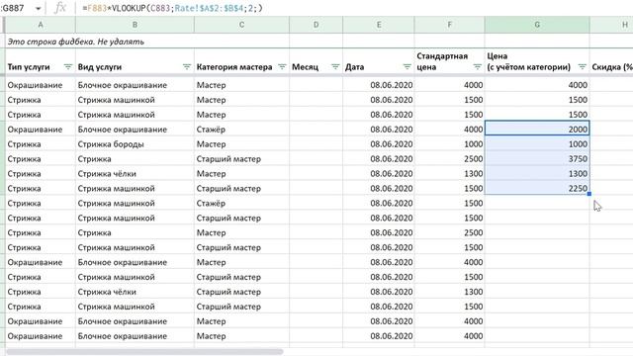633x356 pixels.
Task: Select column G header
Action: [537, 25]
